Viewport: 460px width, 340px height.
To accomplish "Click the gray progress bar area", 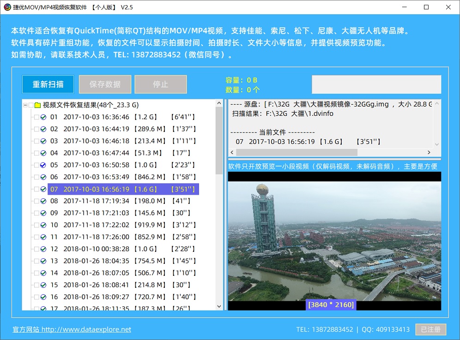I will 376,84.
